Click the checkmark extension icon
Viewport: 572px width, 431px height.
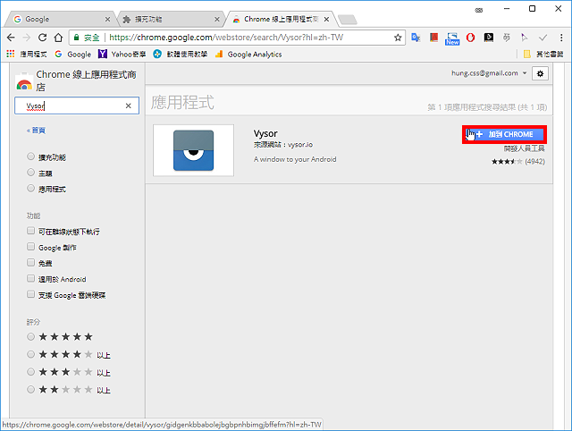(x=543, y=38)
